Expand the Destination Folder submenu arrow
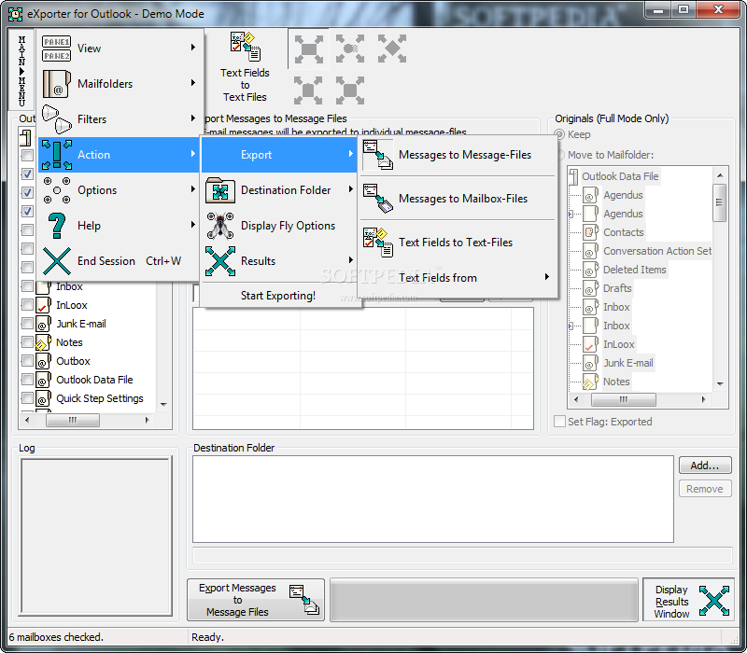This screenshot has width=747, height=653. pos(351,189)
